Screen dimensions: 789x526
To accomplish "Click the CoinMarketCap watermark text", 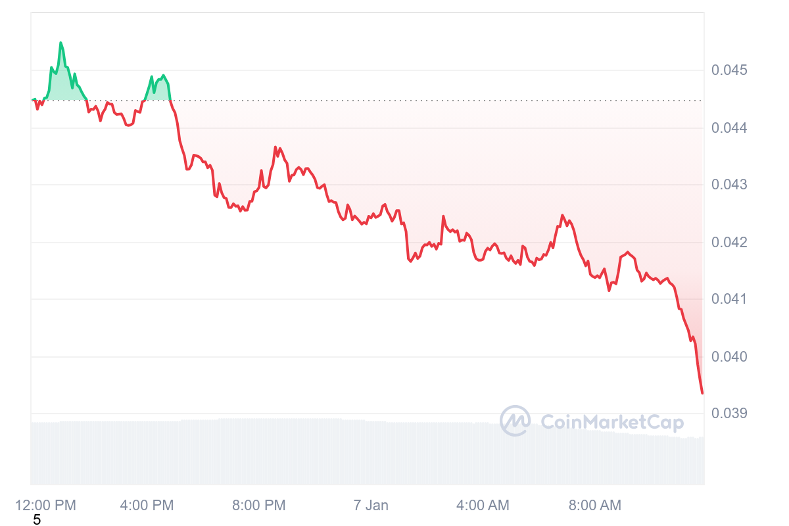I will pos(612,421).
